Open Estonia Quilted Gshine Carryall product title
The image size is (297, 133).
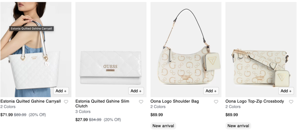[31, 101]
